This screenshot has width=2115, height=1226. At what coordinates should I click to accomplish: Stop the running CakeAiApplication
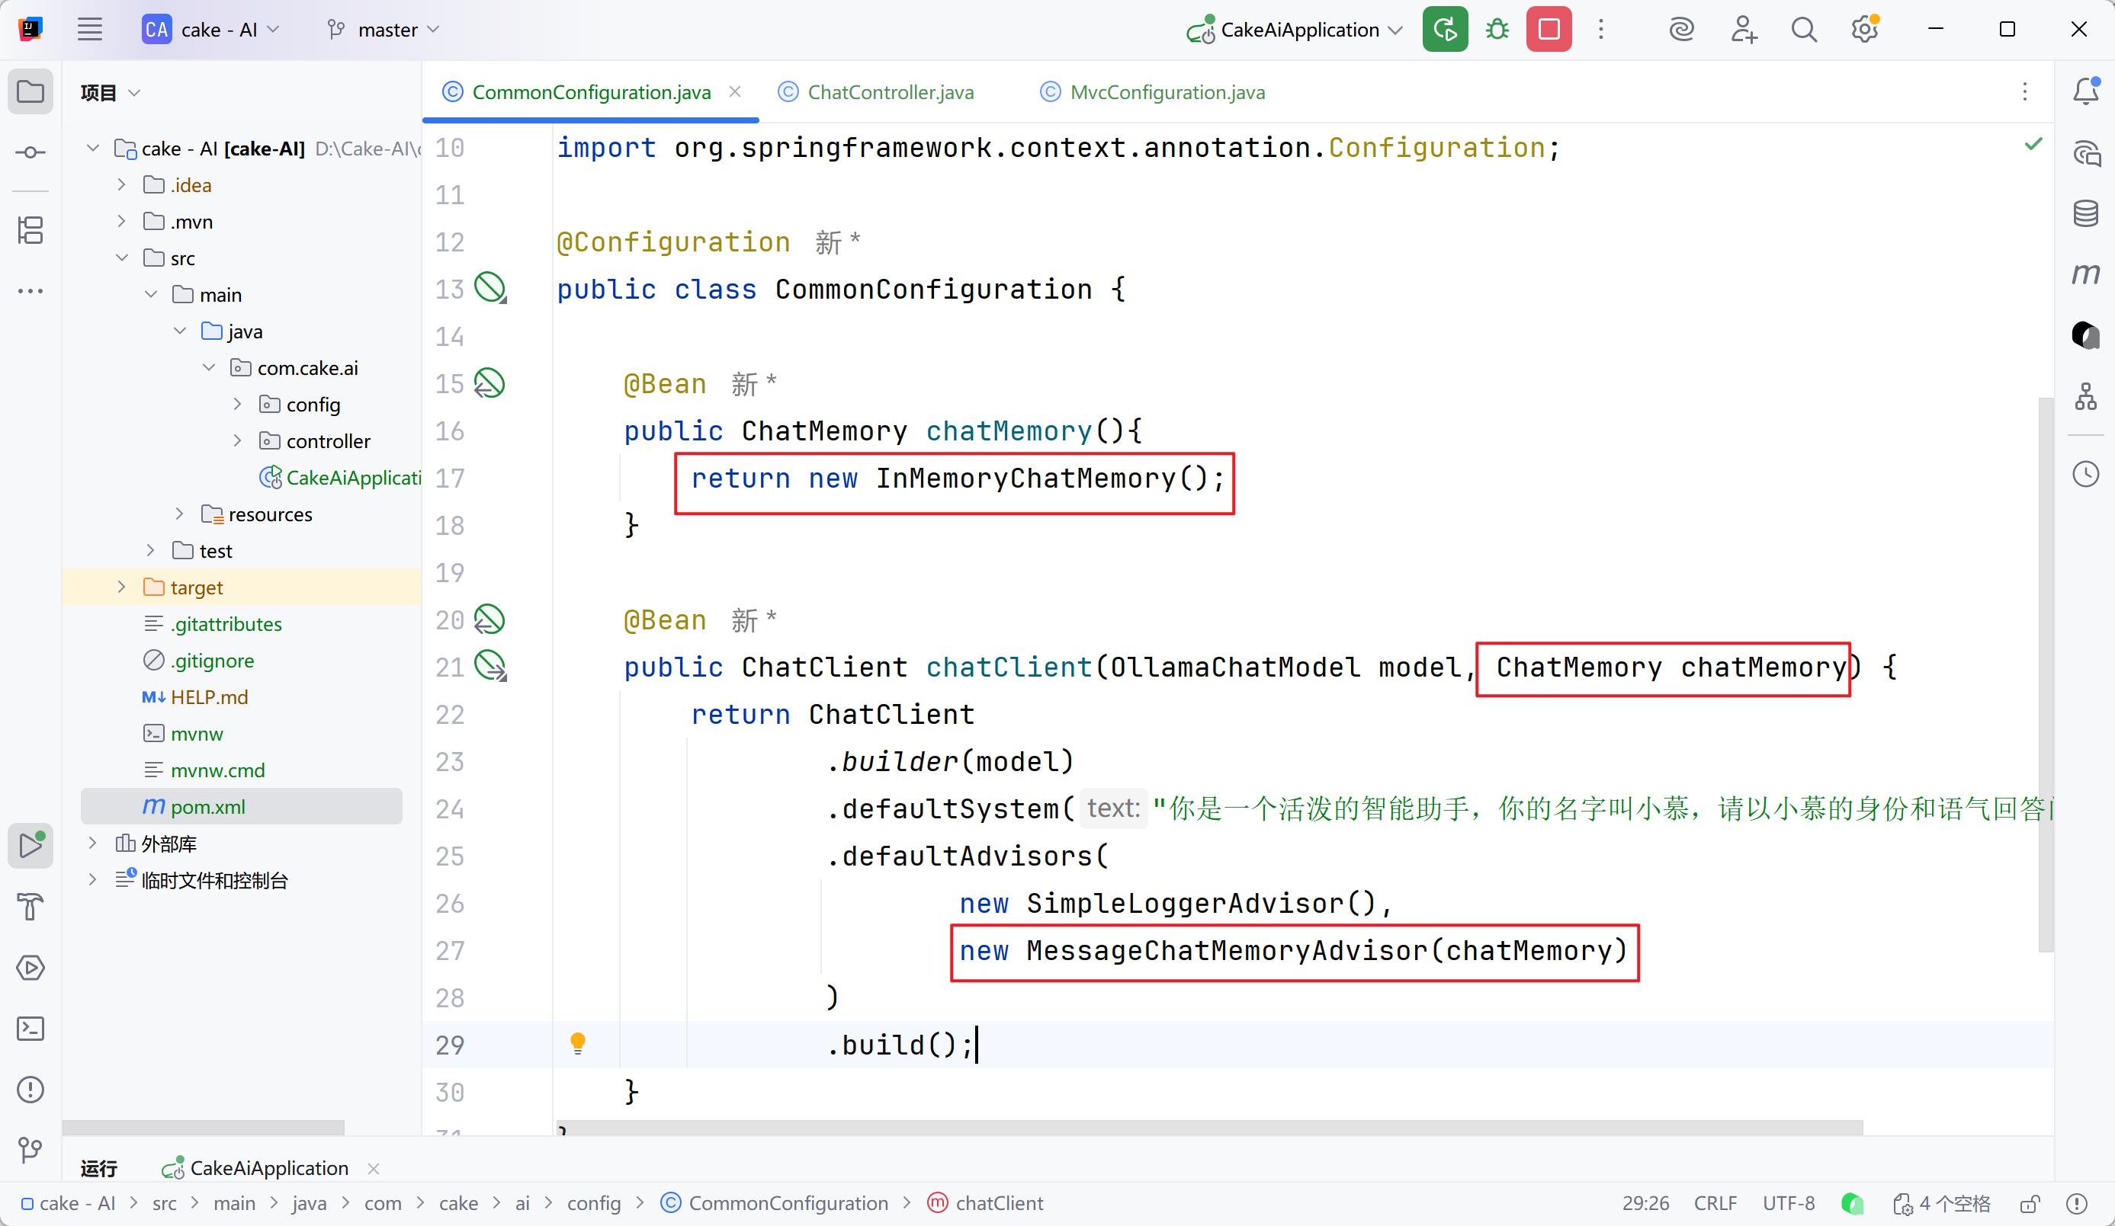tap(1549, 30)
